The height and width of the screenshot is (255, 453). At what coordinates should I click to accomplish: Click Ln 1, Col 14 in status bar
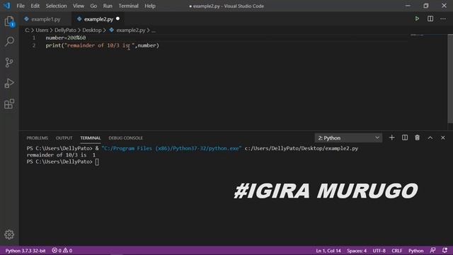(x=328, y=250)
